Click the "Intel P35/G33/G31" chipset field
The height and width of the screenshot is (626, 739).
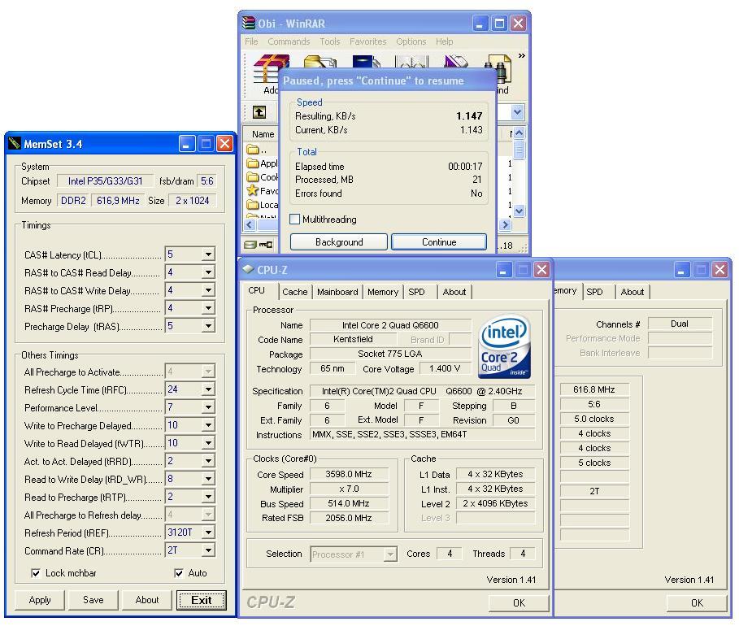point(105,181)
